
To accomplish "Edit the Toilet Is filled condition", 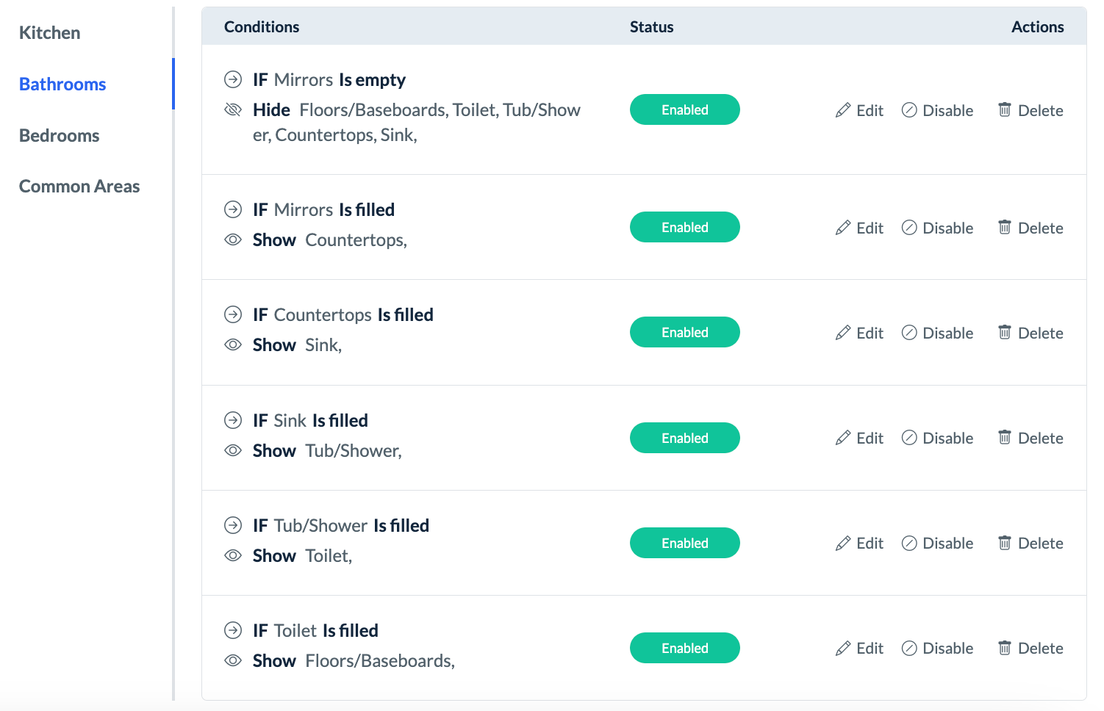I will pos(859,648).
